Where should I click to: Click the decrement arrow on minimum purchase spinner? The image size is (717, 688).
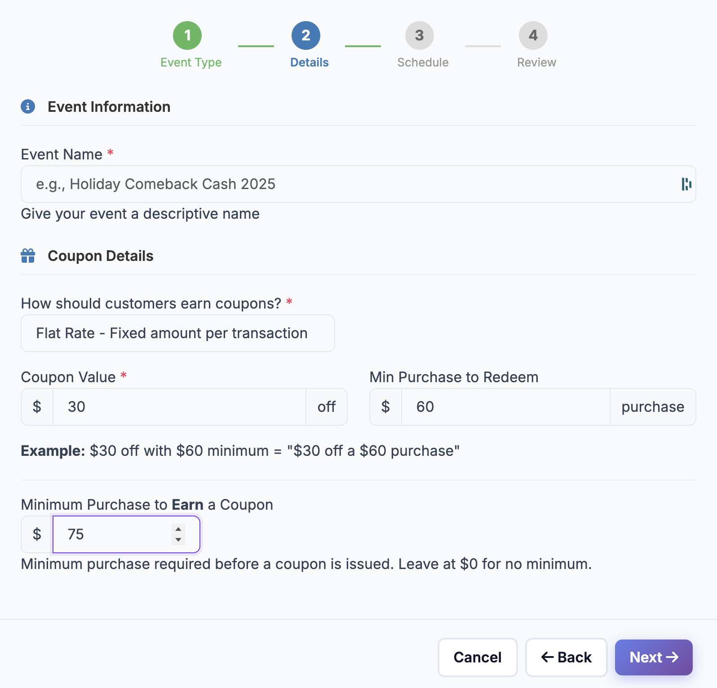178,540
